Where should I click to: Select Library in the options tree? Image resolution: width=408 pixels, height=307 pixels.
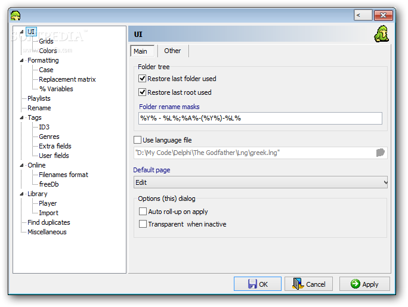38,194
